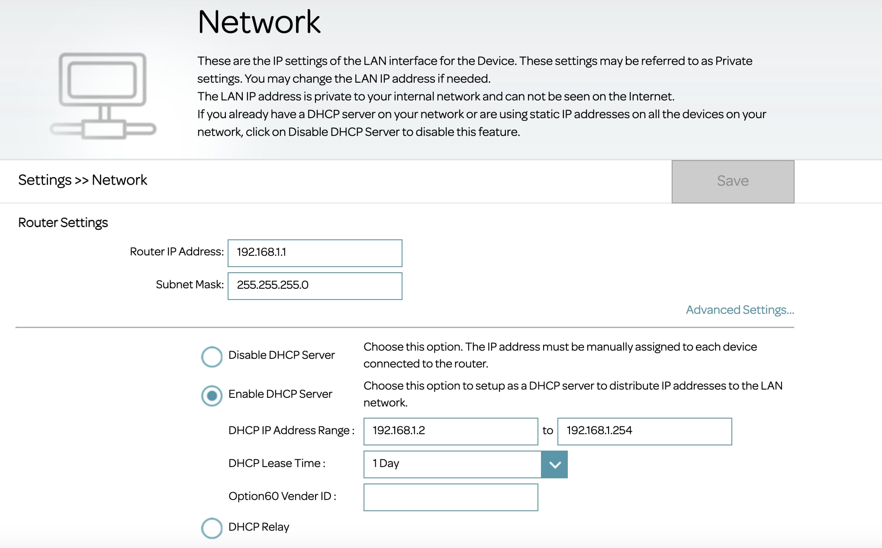The width and height of the screenshot is (882, 548).
Task: Select the DHCP Relay radio button
Action: [x=212, y=528]
